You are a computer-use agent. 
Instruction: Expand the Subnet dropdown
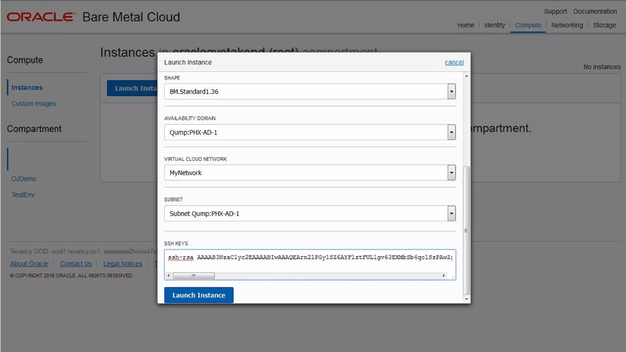click(x=451, y=214)
